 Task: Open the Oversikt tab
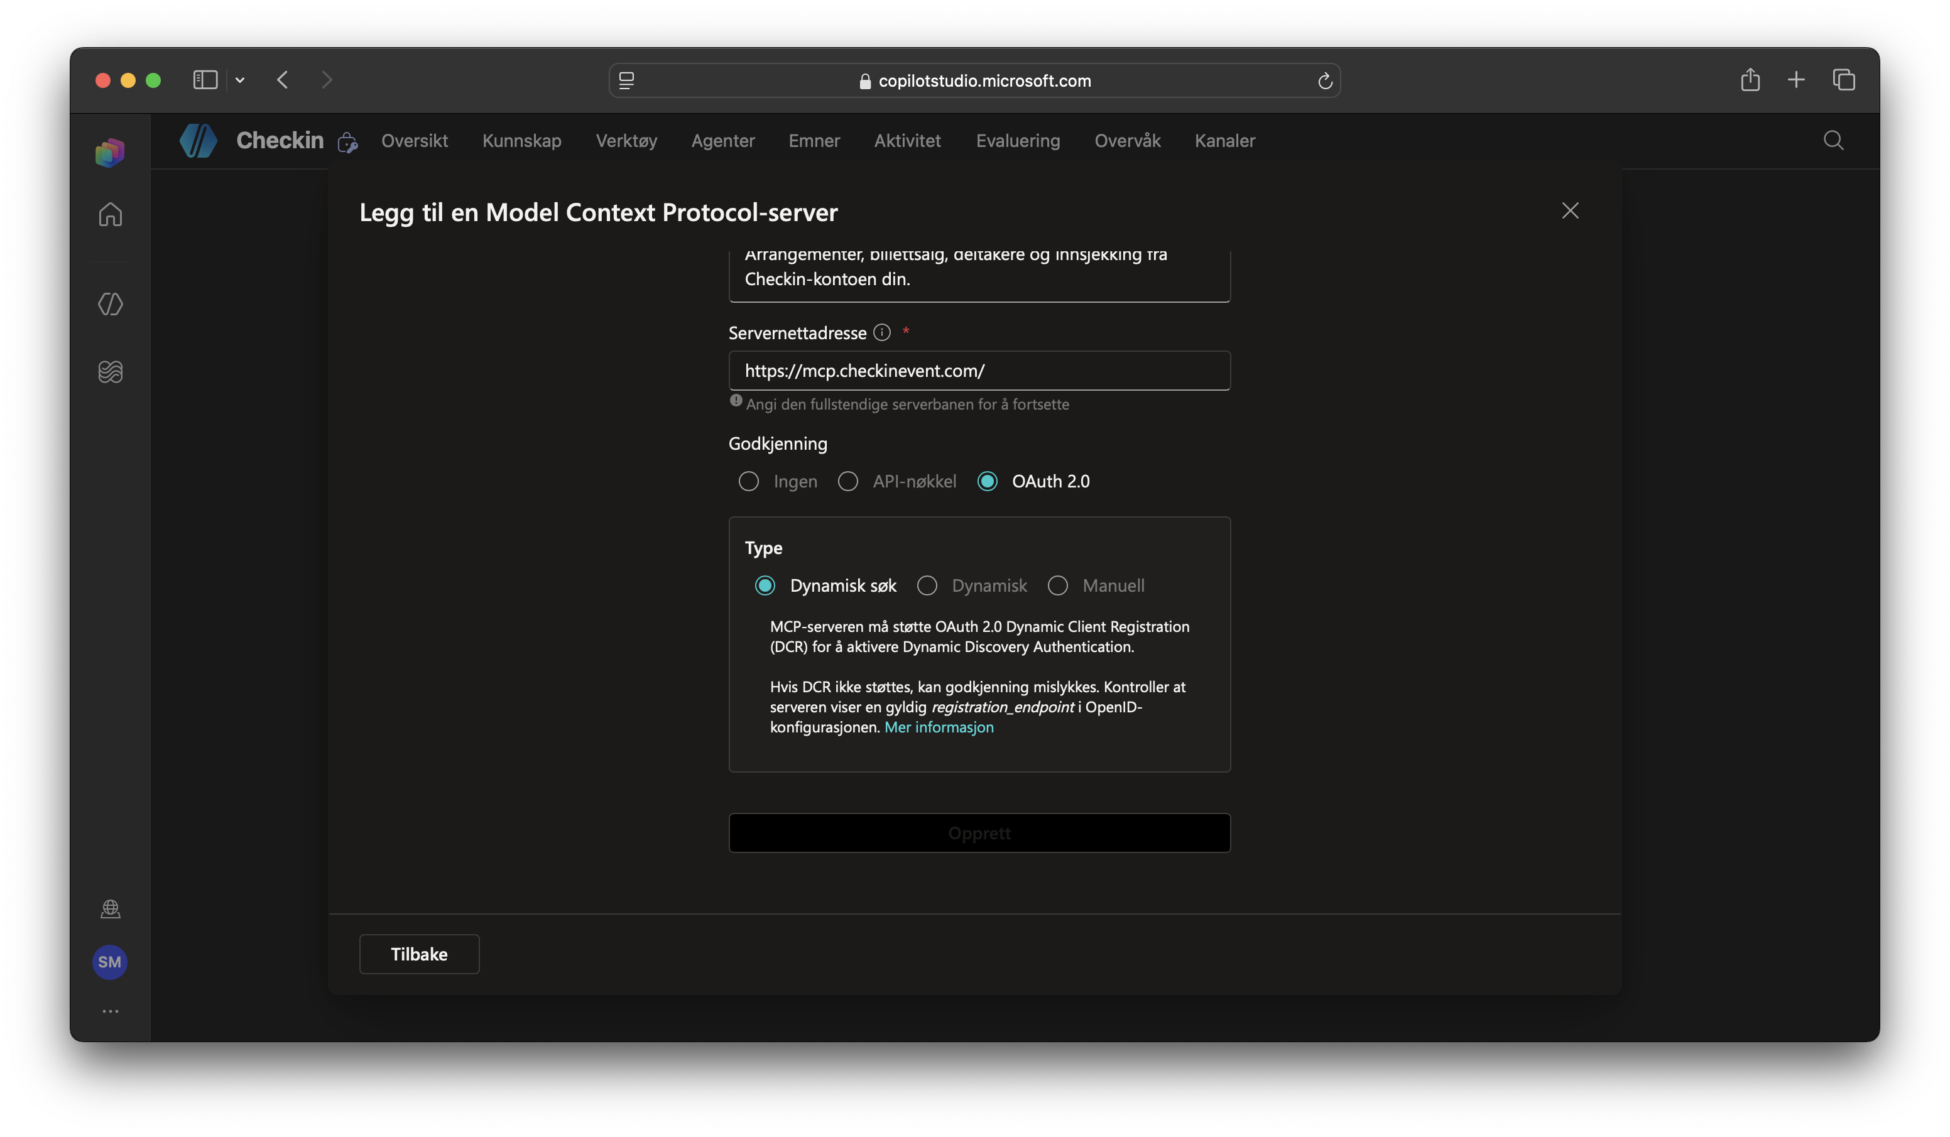pos(414,141)
